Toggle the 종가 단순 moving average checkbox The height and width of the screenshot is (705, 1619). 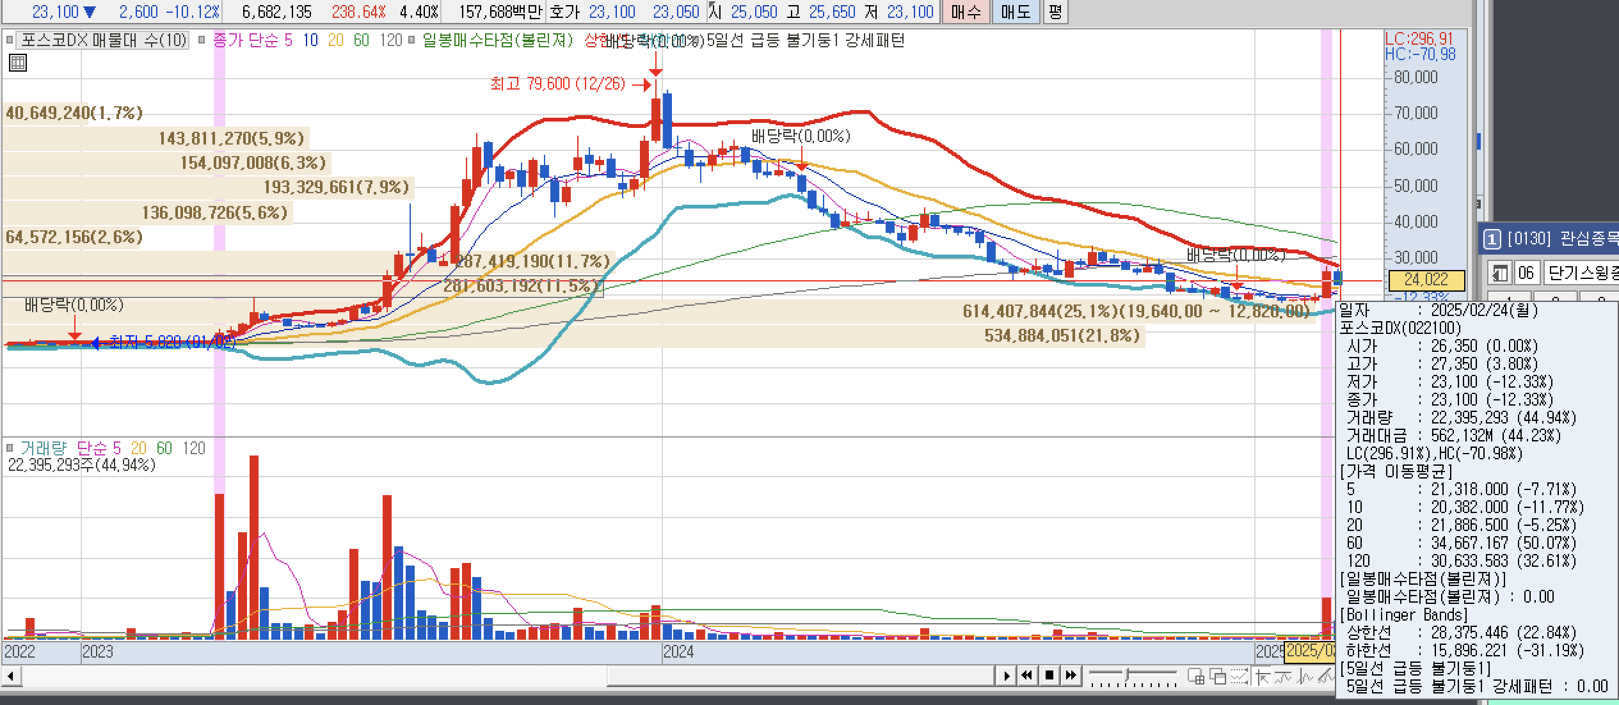(202, 40)
